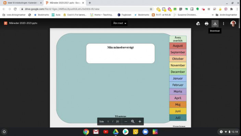241x136 pixels.
Task: Show hidden bookmarks with the chevron
Action: coord(213,15)
